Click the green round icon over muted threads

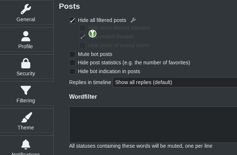pyautogui.click(x=93, y=34)
